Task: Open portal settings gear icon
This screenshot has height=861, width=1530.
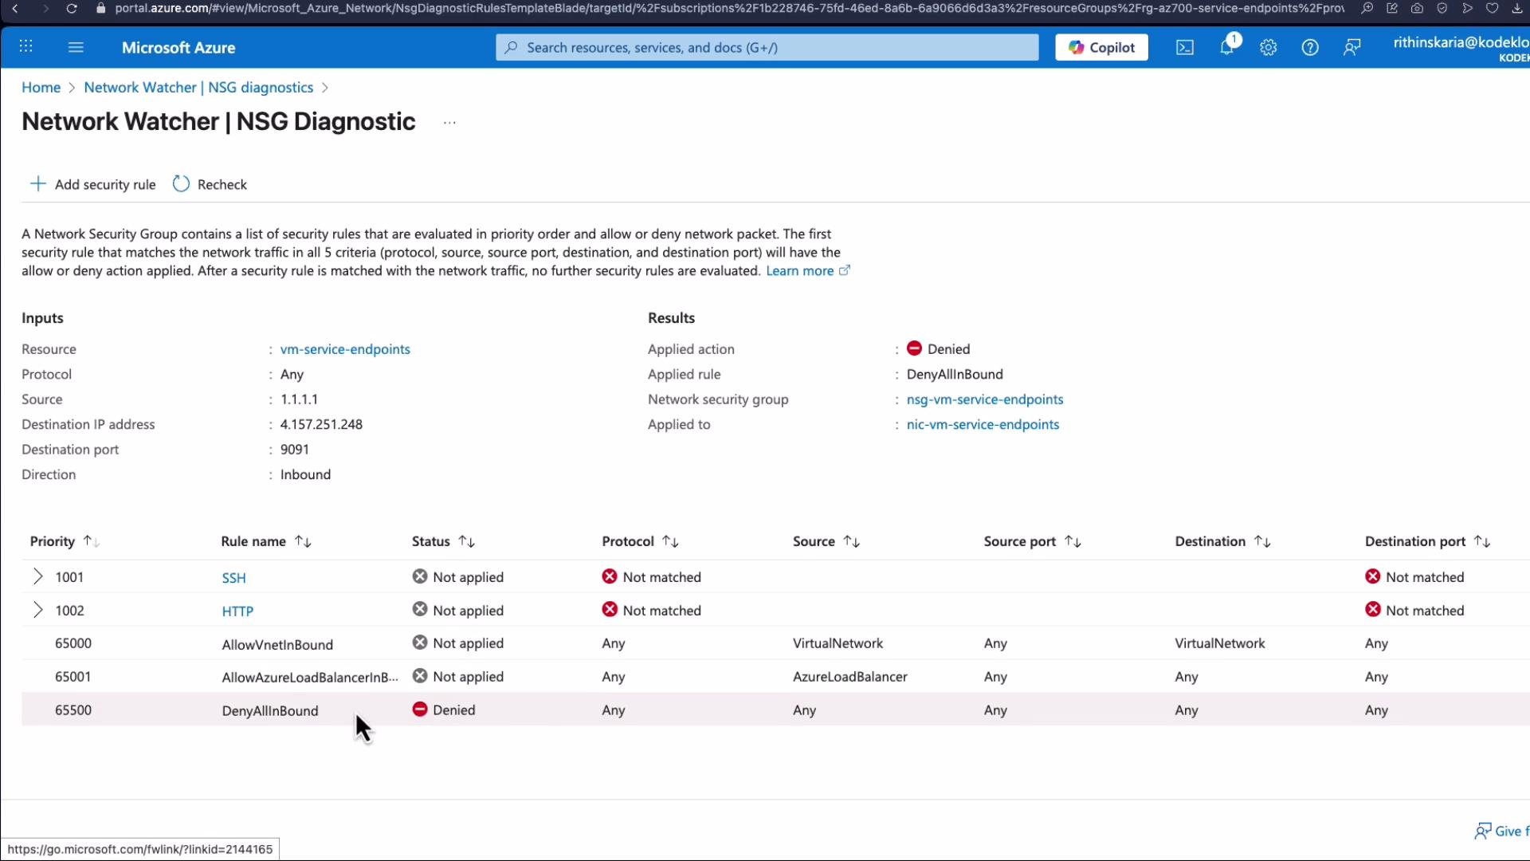Action: [x=1269, y=48]
